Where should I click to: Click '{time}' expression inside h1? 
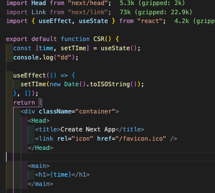61,175
